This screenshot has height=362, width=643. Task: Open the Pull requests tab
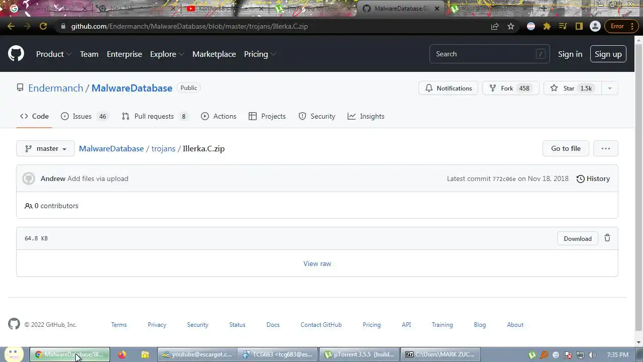tap(155, 116)
